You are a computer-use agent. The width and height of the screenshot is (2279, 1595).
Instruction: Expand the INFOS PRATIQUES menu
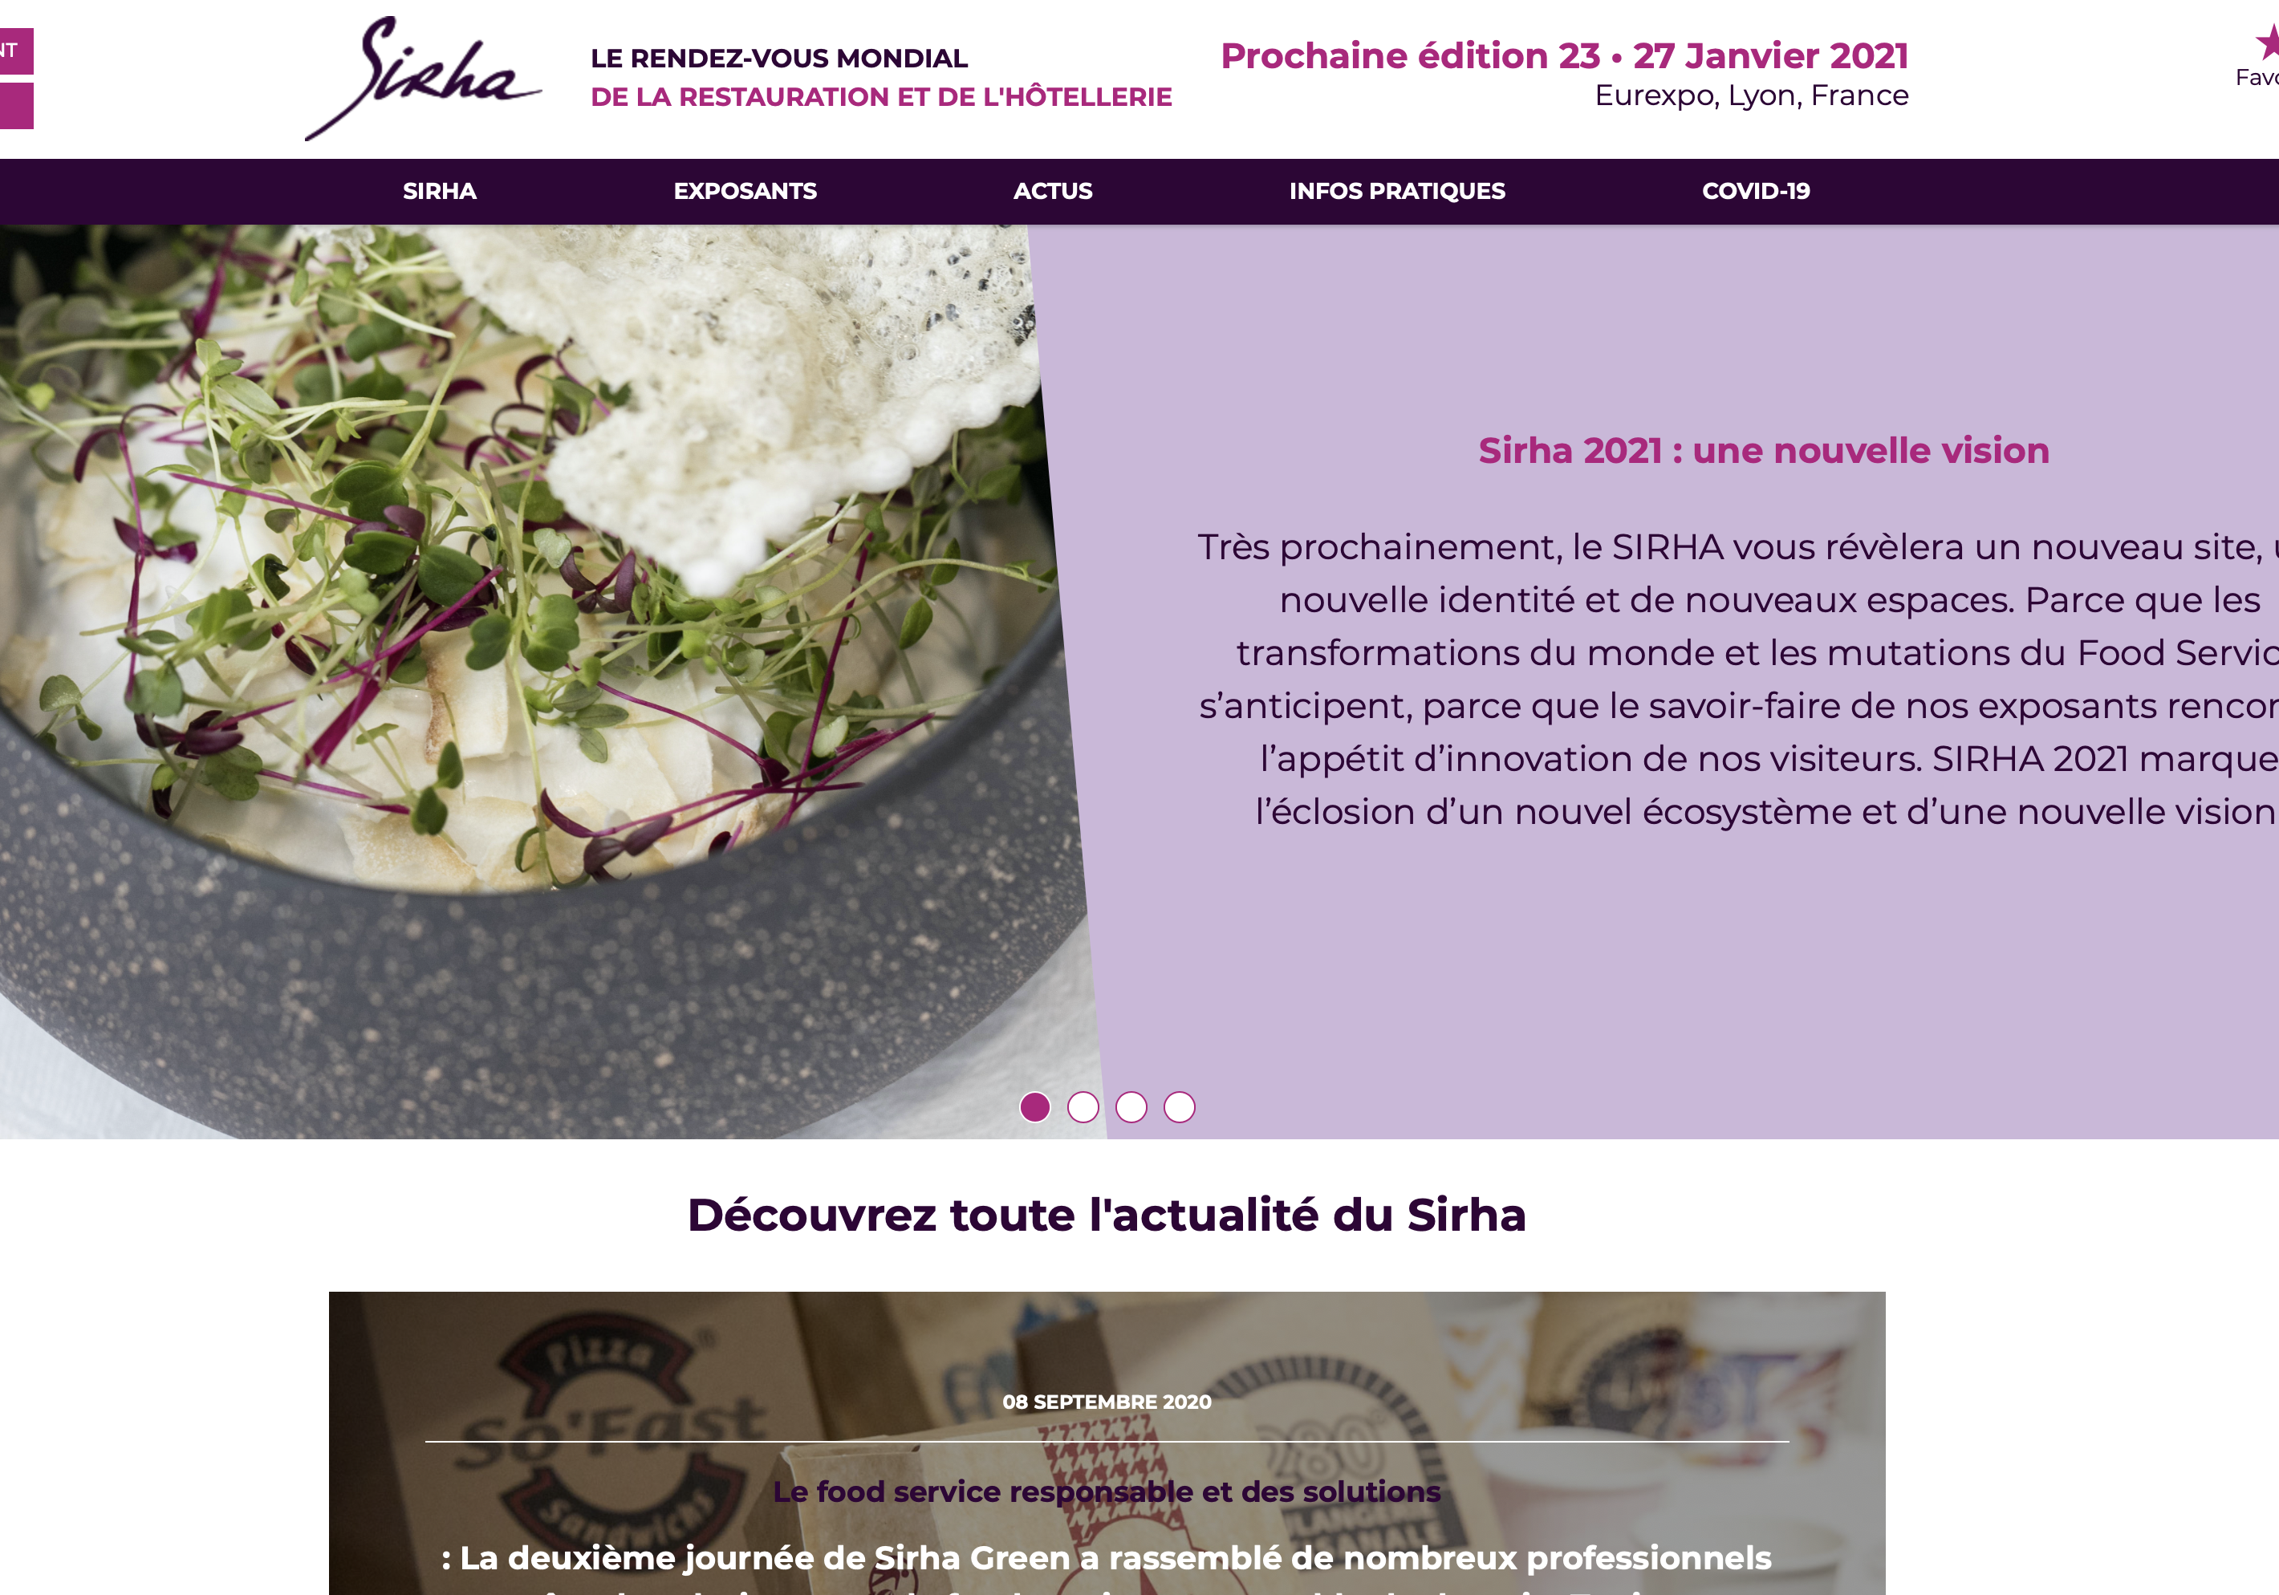tap(1396, 191)
